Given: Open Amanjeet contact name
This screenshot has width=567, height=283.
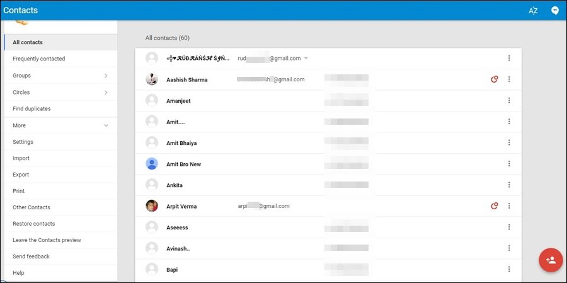Looking at the screenshot, I should coord(178,101).
